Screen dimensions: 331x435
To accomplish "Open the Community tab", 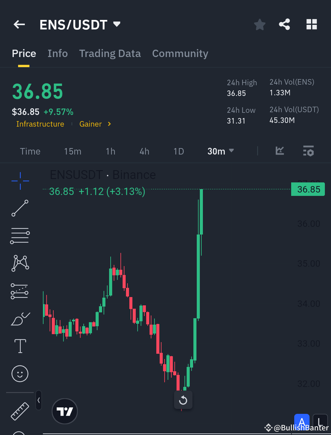I will click(x=180, y=53).
